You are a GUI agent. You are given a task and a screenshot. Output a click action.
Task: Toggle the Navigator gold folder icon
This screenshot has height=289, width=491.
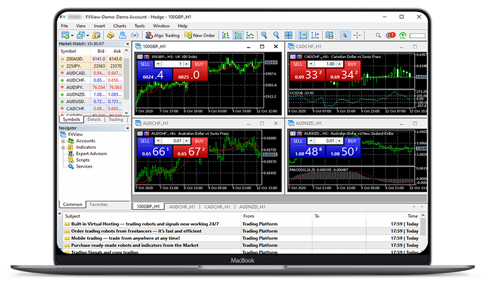pyautogui.click(x=110, y=35)
